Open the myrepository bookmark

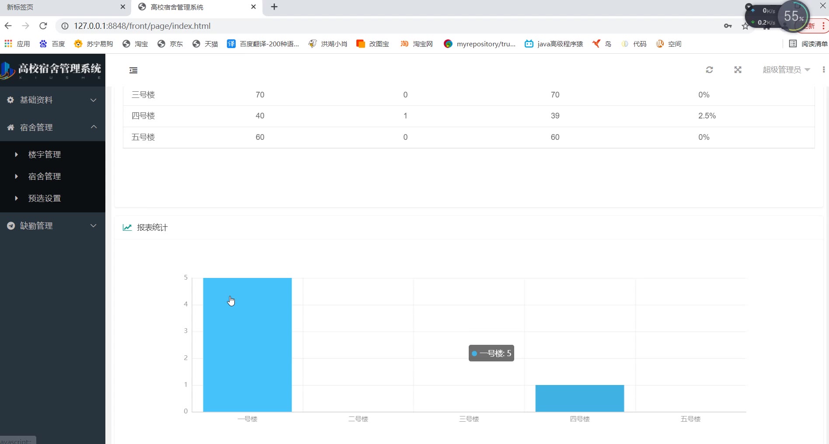(x=479, y=44)
